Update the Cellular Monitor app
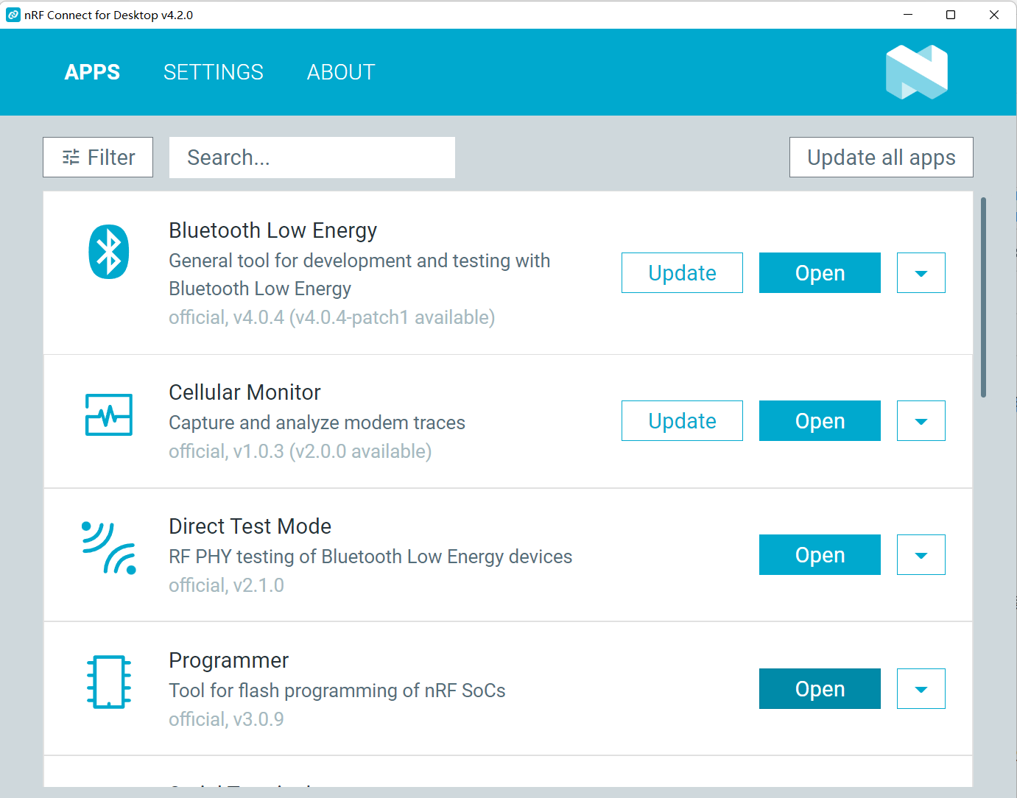1017x798 pixels. (x=682, y=421)
